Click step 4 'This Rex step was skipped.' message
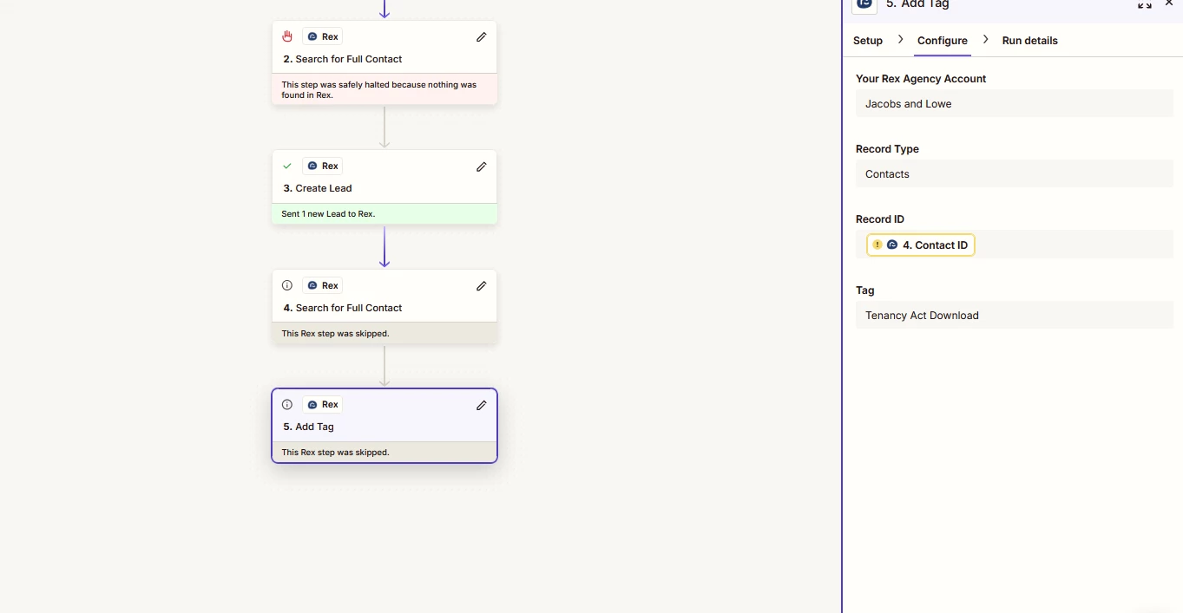Image resolution: width=1183 pixels, height=613 pixels. [x=384, y=334]
